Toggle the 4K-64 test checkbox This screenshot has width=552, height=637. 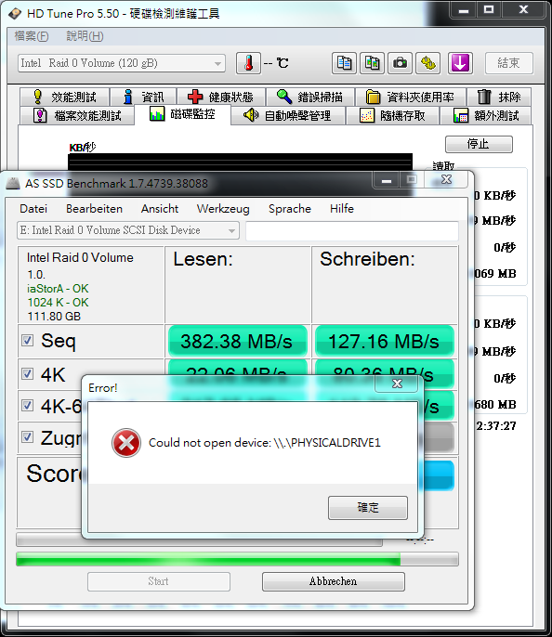[28, 406]
